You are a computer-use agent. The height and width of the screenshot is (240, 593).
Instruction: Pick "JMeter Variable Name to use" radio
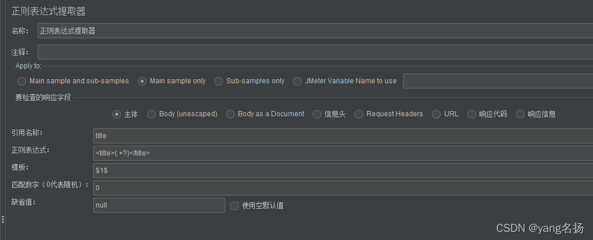[x=298, y=81]
